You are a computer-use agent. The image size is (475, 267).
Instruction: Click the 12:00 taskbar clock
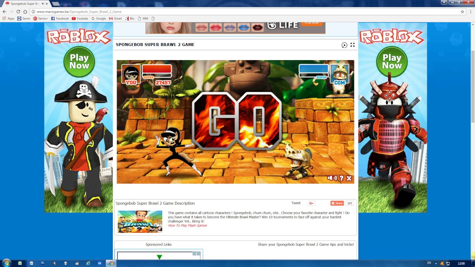pyautogui.click(x=461, y=263)
